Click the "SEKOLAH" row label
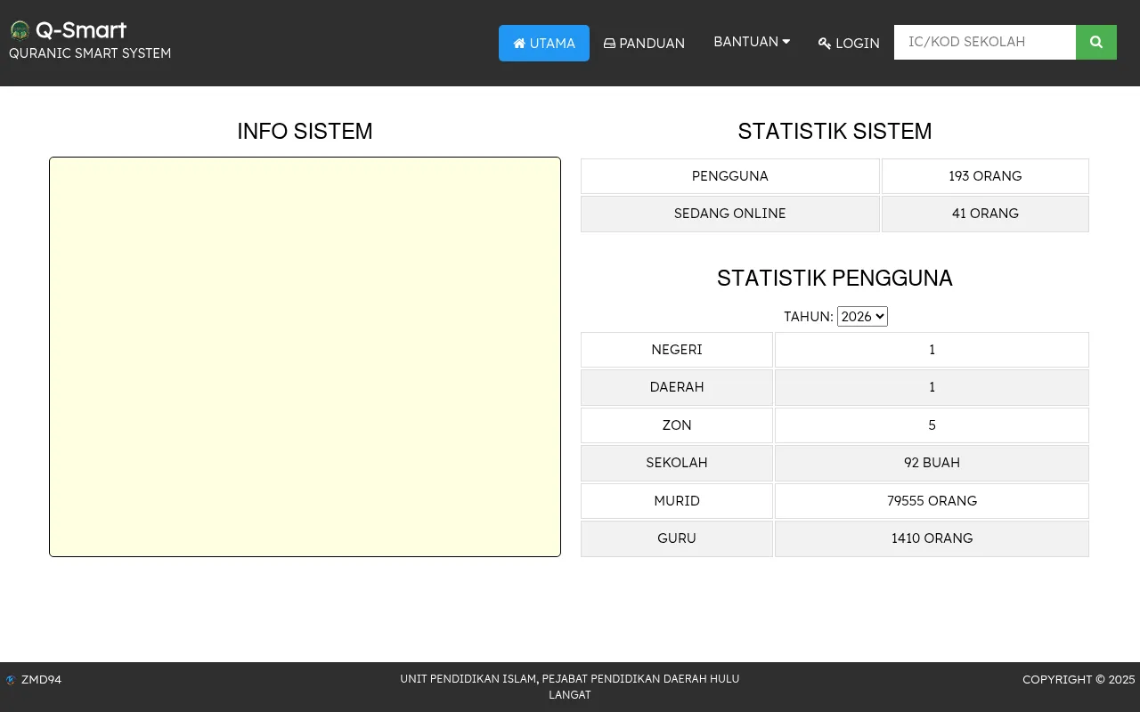1140x712 pixels. click(677, 463)
